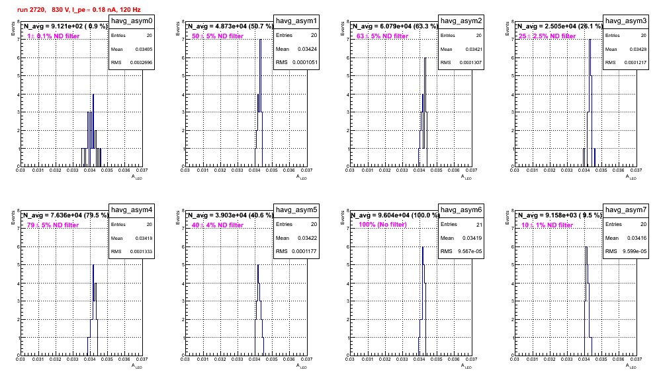Screen dimensions: 659x378
Task: Click RMS 9.567e-05 in havg_asym6 stats
Action: (x=461, y=251)
